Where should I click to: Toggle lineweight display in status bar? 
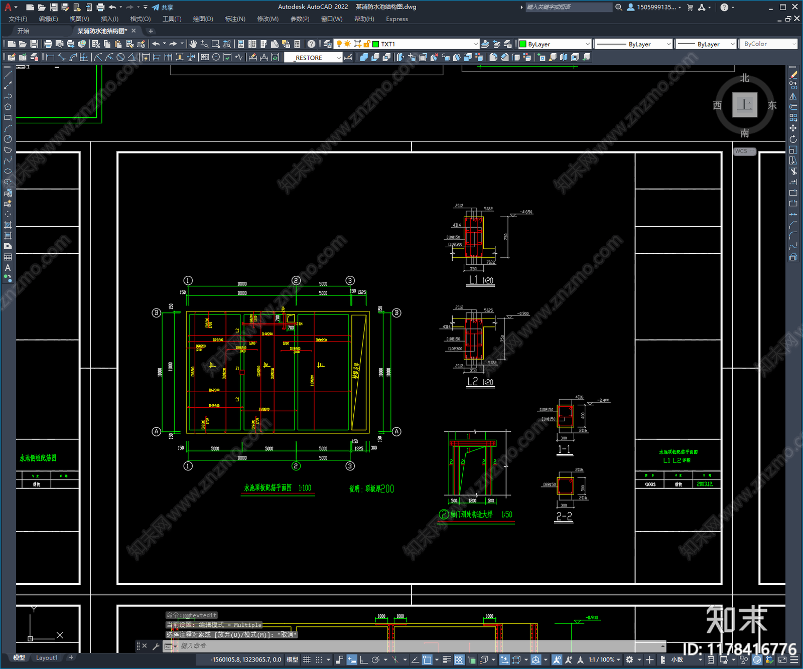click(447, 659)
